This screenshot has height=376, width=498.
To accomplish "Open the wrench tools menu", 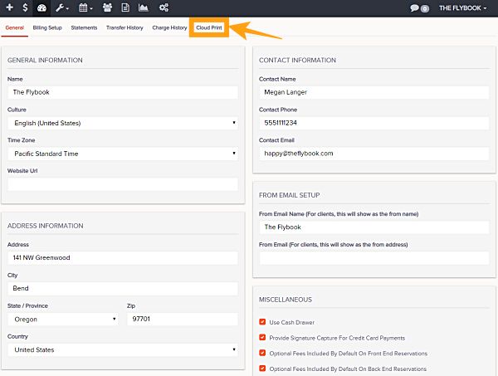I will tap(62, 8).
